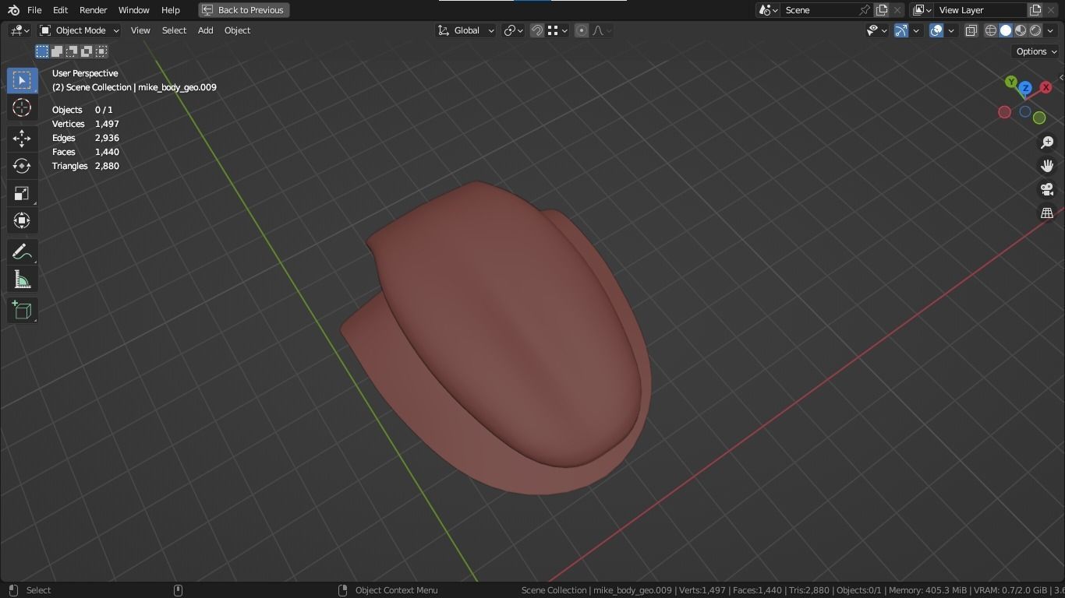Screen dimensions: 1065x598
Task: Expand the sidebar arrow at viewport edge
Action: point(1060,78)
